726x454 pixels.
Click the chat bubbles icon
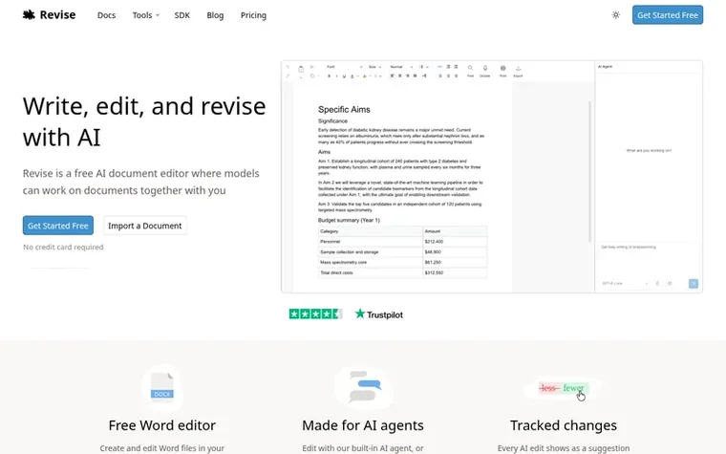[x=365, y=386]
